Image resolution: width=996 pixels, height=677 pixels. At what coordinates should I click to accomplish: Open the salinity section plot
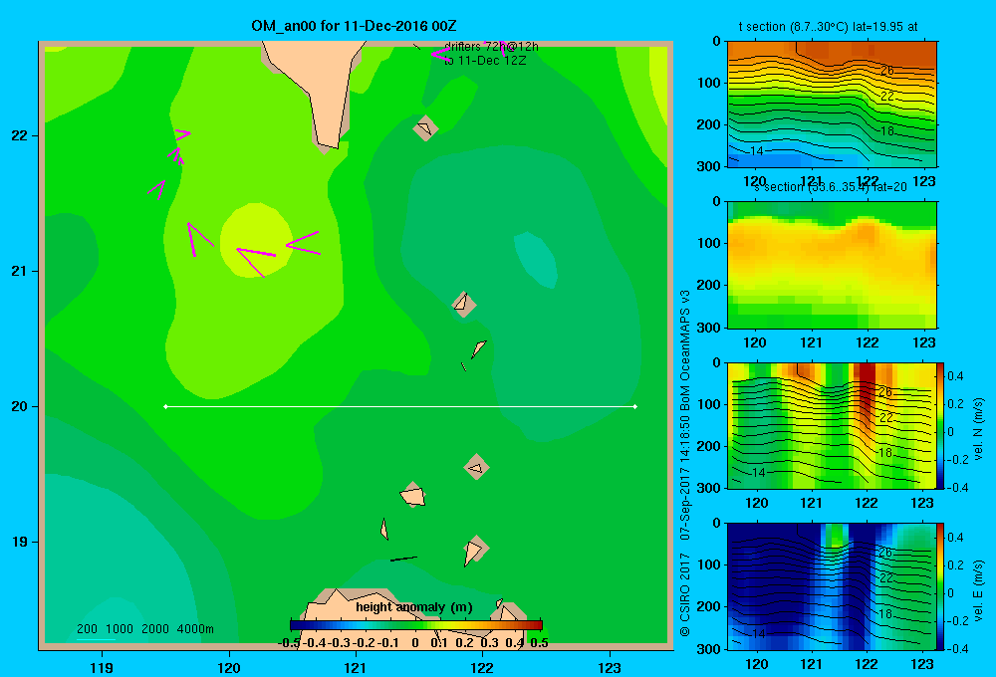point(832,265)
